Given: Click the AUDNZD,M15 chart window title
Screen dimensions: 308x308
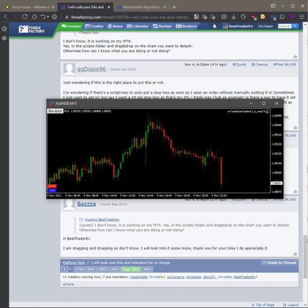Looking at the screenshot, I should click(x=66, y=103).
